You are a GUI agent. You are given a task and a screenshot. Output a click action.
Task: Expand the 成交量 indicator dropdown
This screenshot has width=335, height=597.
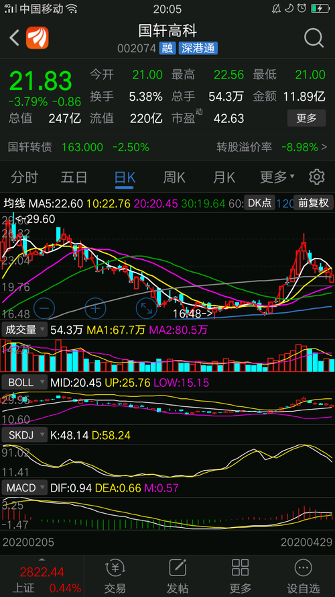point(25,329)
